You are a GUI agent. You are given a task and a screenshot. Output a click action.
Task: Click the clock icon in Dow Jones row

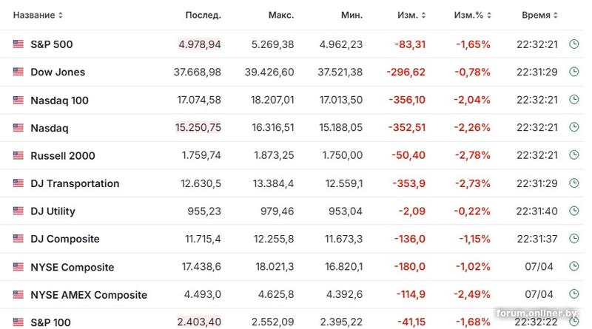574,72
